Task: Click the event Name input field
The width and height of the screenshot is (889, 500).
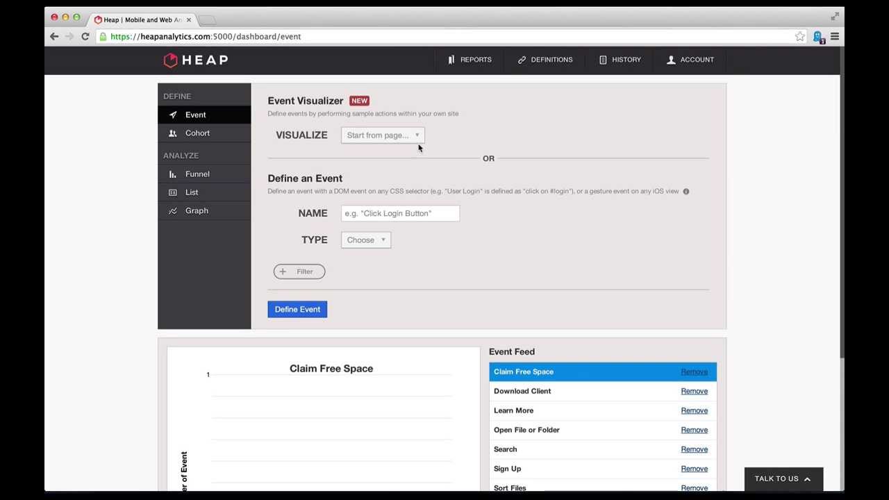Action: pyautogui.click(x=400, y=214)
